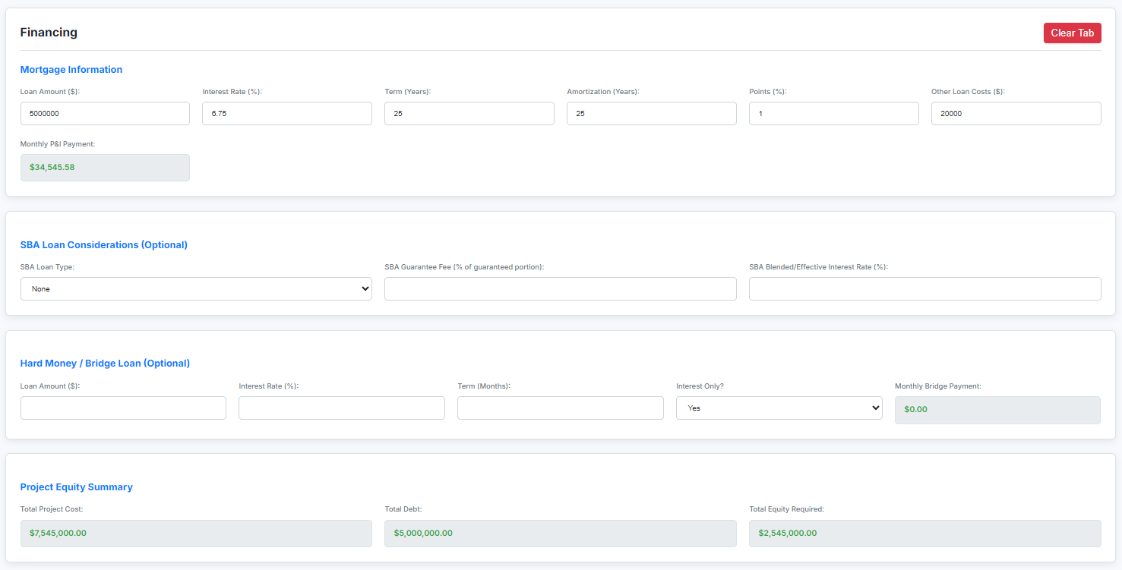Click the Total Debt value $5,000,000.00
The width and height of the screenshot is (1122, 570).
click(x=561, y=533)
